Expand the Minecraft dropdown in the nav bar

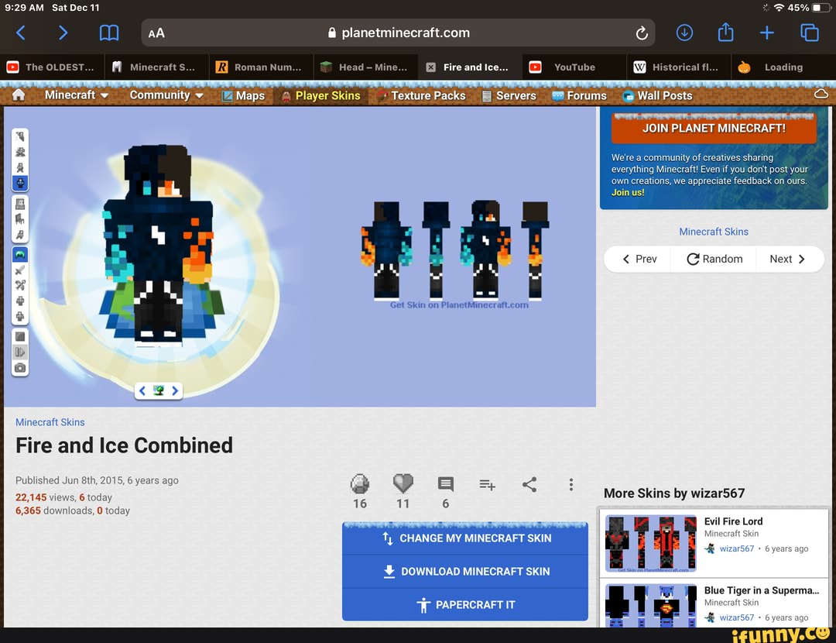[x=75, y=95]
